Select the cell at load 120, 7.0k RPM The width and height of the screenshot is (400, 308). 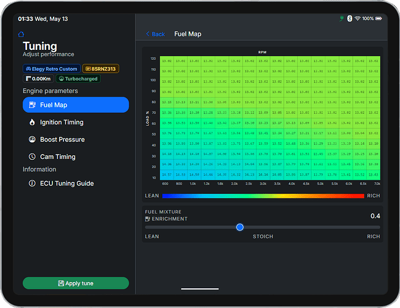pyautogui.click(x=374, y=61)
